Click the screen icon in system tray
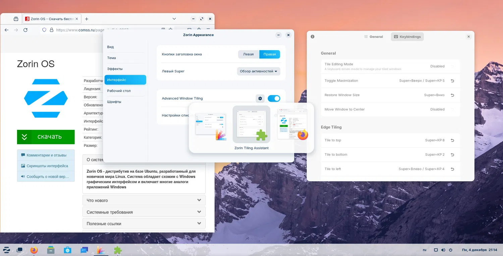 point(436,250)
